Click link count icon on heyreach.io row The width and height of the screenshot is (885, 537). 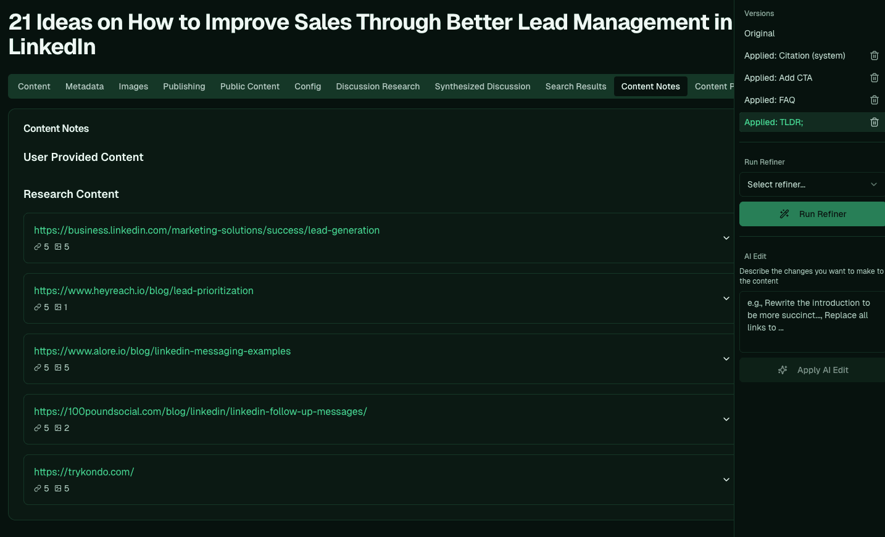click(38, 307)
